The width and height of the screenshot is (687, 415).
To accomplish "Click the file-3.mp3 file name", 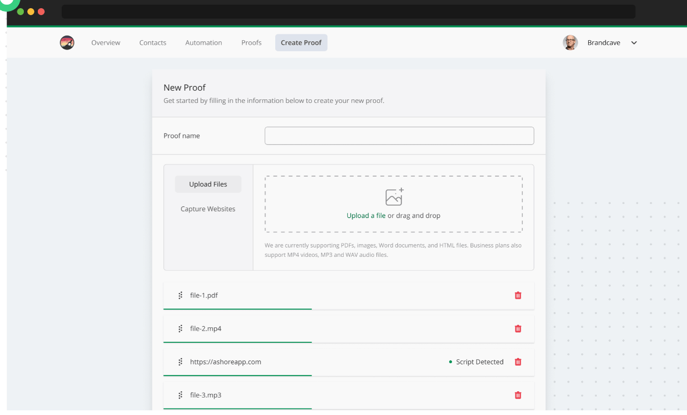I will click(x=205, y=395).
